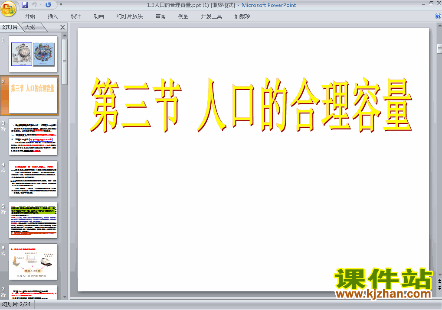Open PowerPoint Help via the question mark icon
Image resolution: width=442 pixels, height=310 pixels.
pyautogui.click(x=438, y=16)
